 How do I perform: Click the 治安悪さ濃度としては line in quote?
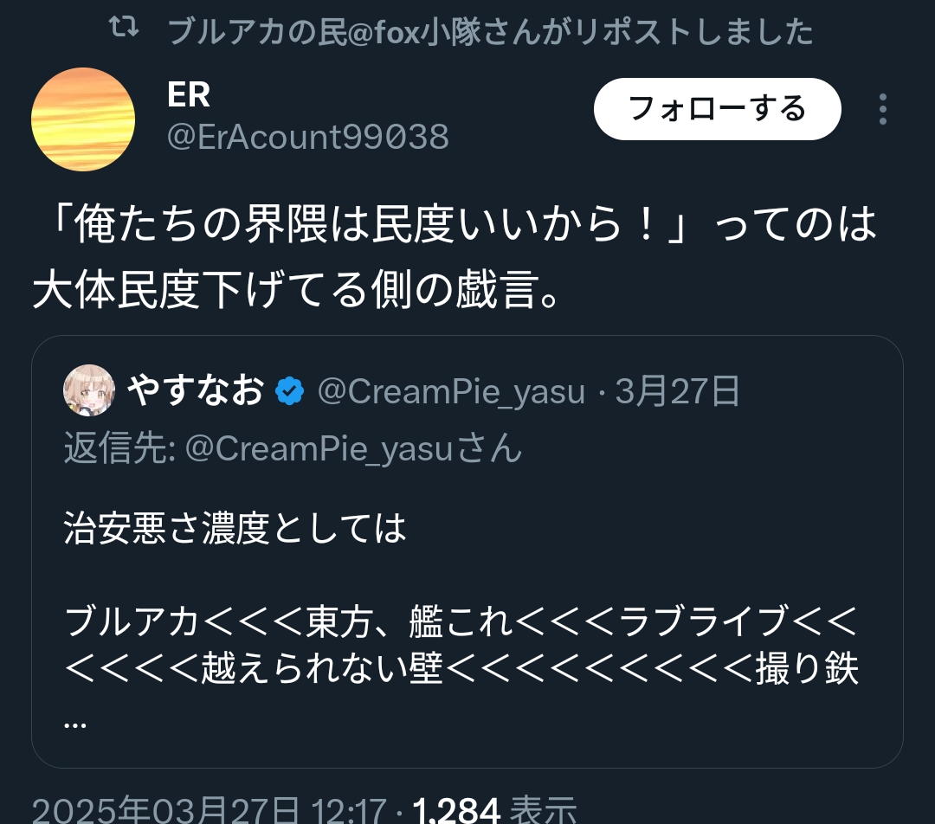point(235,529)
